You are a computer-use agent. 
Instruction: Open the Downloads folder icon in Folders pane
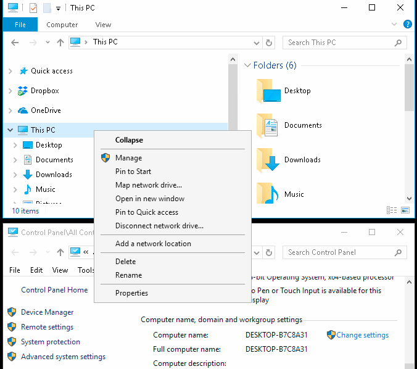268,160
